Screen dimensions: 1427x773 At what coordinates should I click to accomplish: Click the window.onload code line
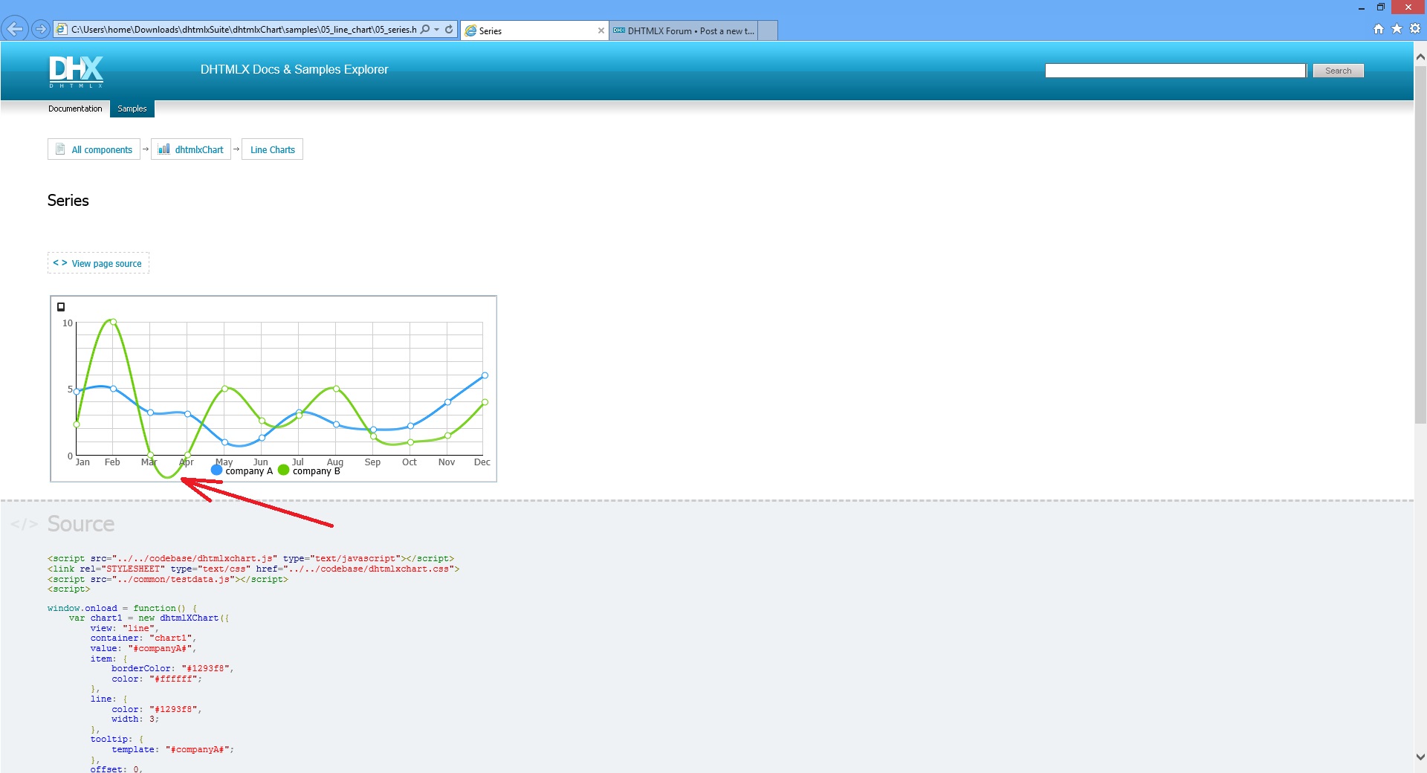[123, 608]
